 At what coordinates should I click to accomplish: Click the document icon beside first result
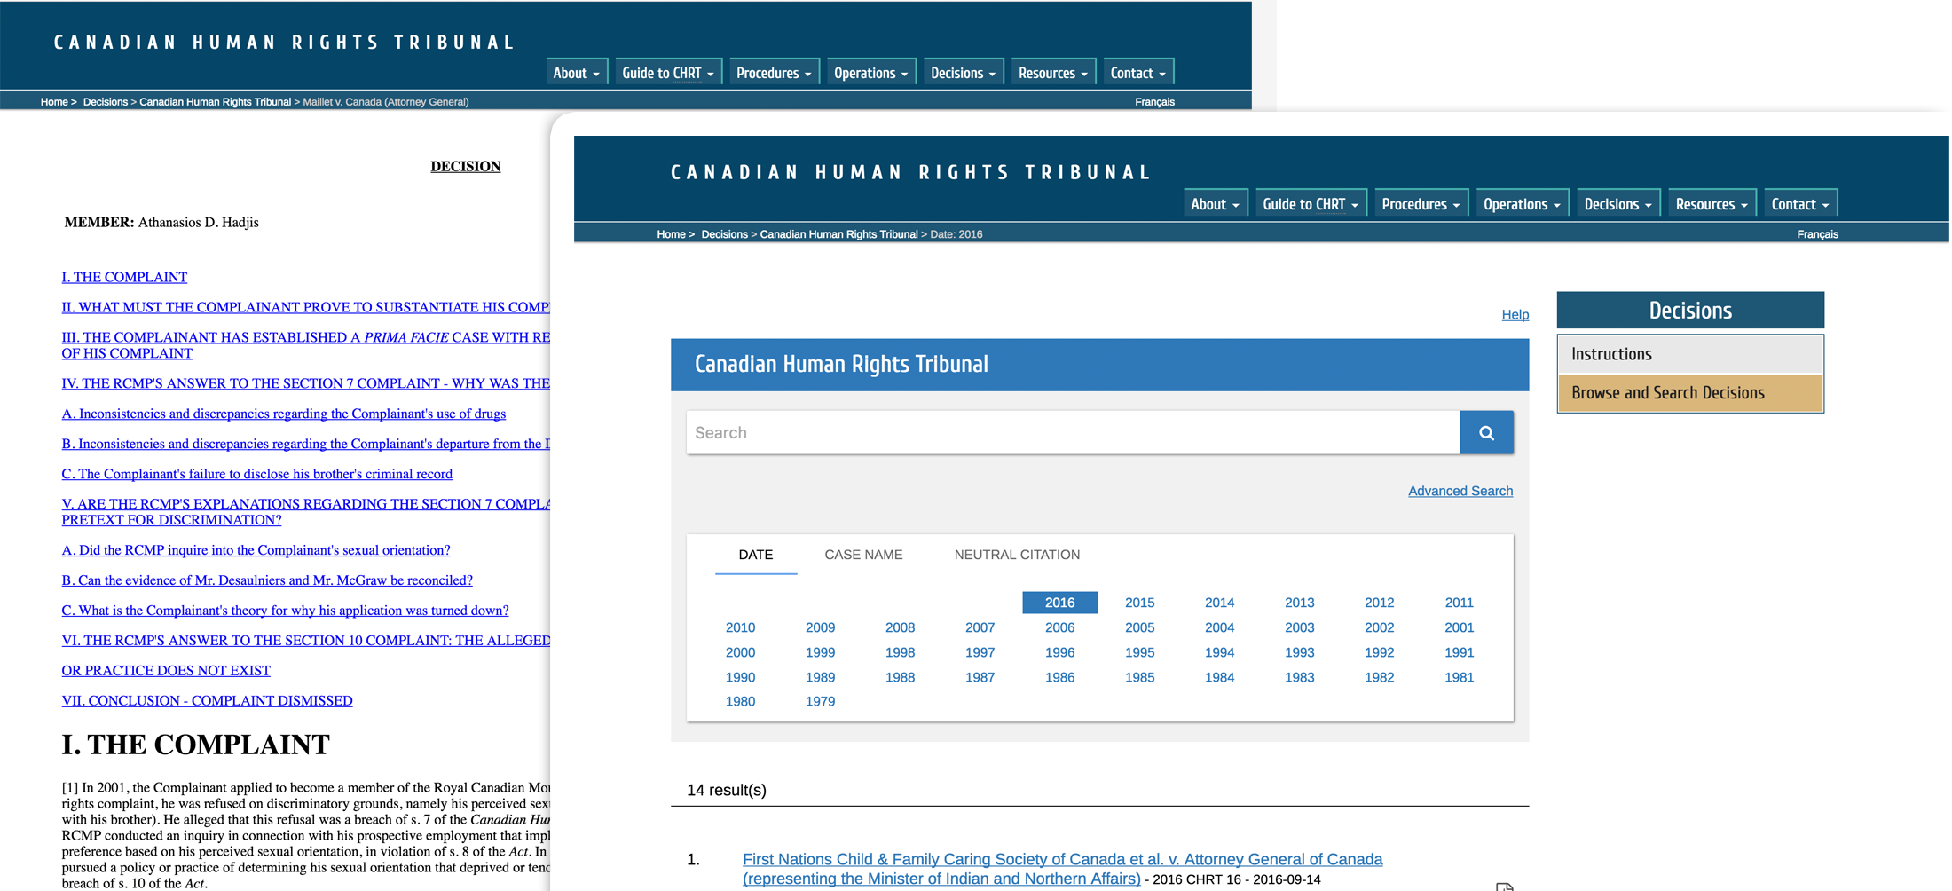(x=1504, y=886)
